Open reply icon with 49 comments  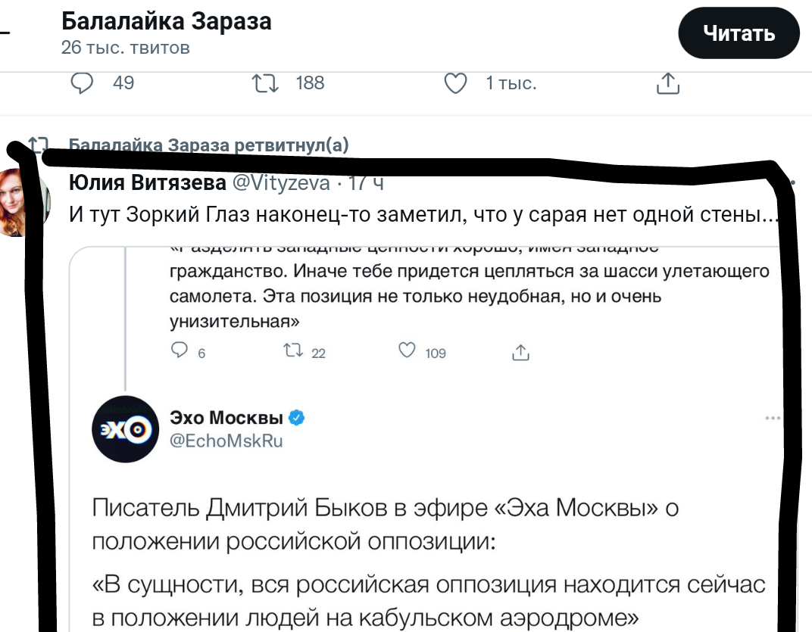[82, 83]
